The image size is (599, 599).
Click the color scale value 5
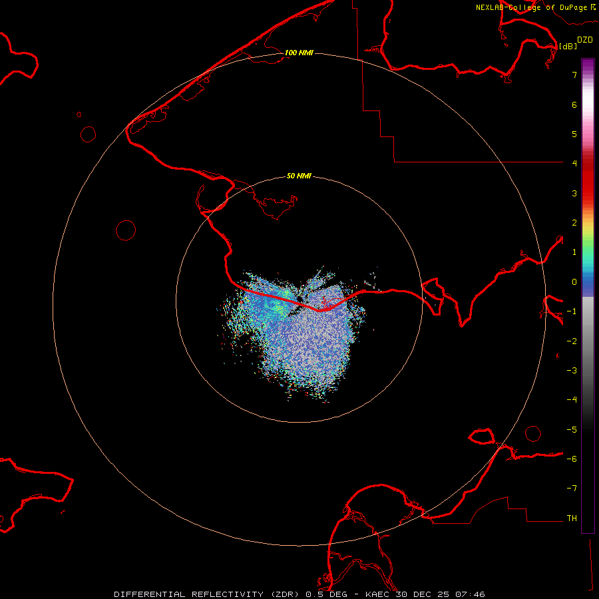(574, 134)
